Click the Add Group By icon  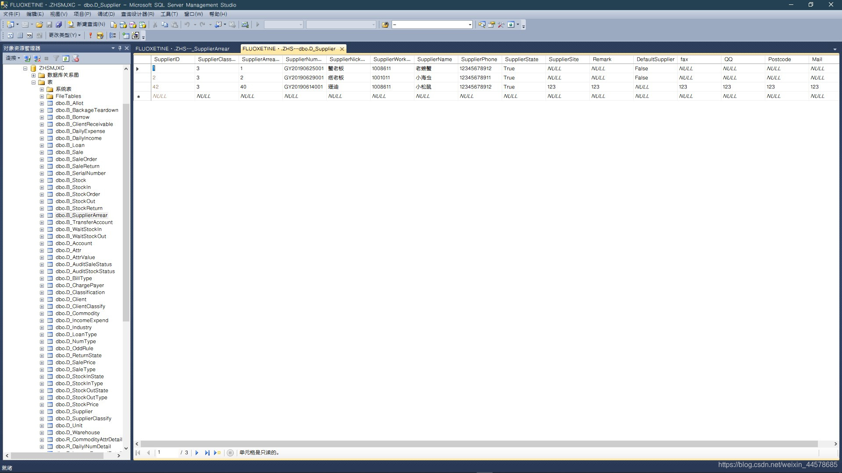tap(113, 35)
